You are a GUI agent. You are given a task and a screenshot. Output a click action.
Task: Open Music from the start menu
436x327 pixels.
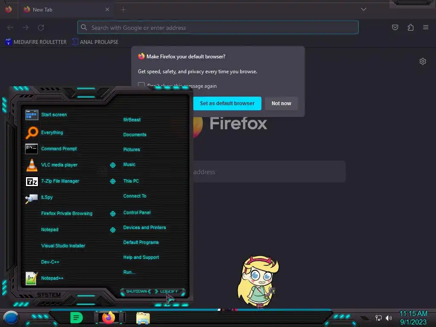(129, 165)
